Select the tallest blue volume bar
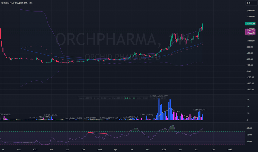 tap(159, 109)
